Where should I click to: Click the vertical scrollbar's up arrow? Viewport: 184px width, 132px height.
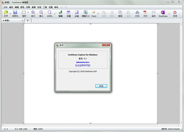181,25
